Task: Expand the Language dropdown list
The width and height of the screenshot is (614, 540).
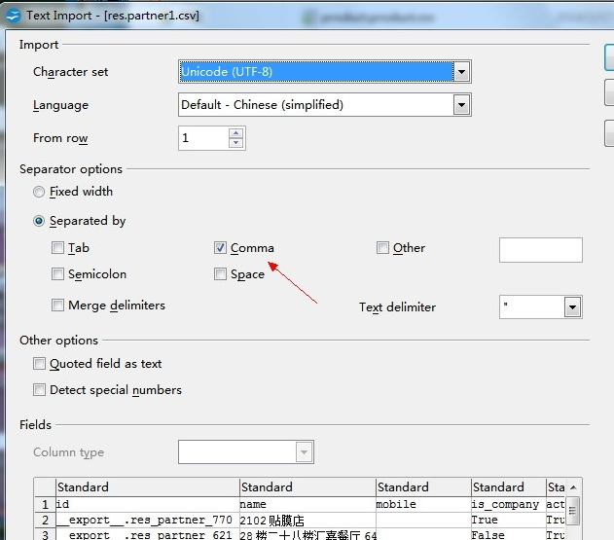Action: tap(462, 105)
